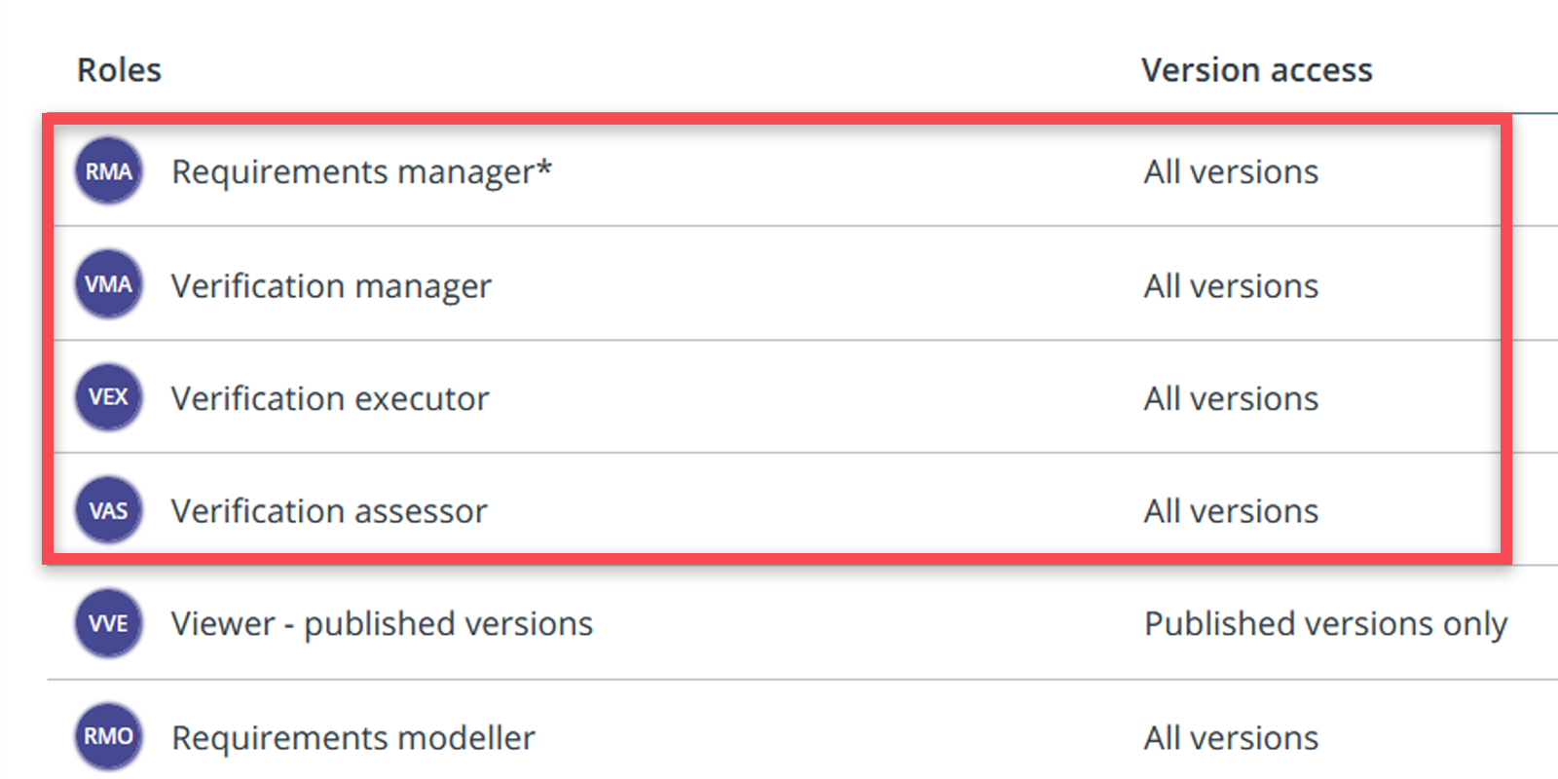The width and height of the screenshot is (1558, 779).
Task: Select the Verification manager role name
Action: pos(331,285)
